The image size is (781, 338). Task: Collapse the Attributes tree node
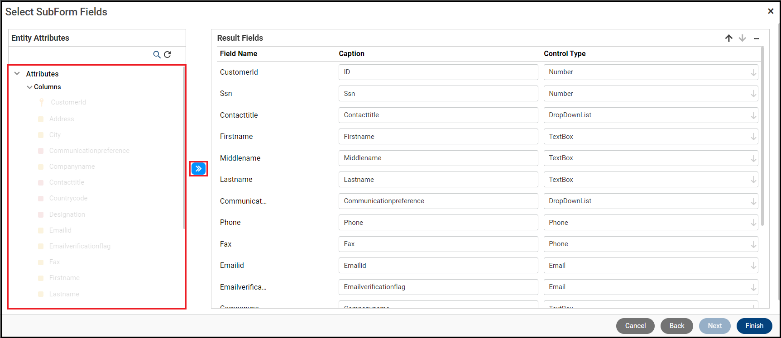coord(17,74)
